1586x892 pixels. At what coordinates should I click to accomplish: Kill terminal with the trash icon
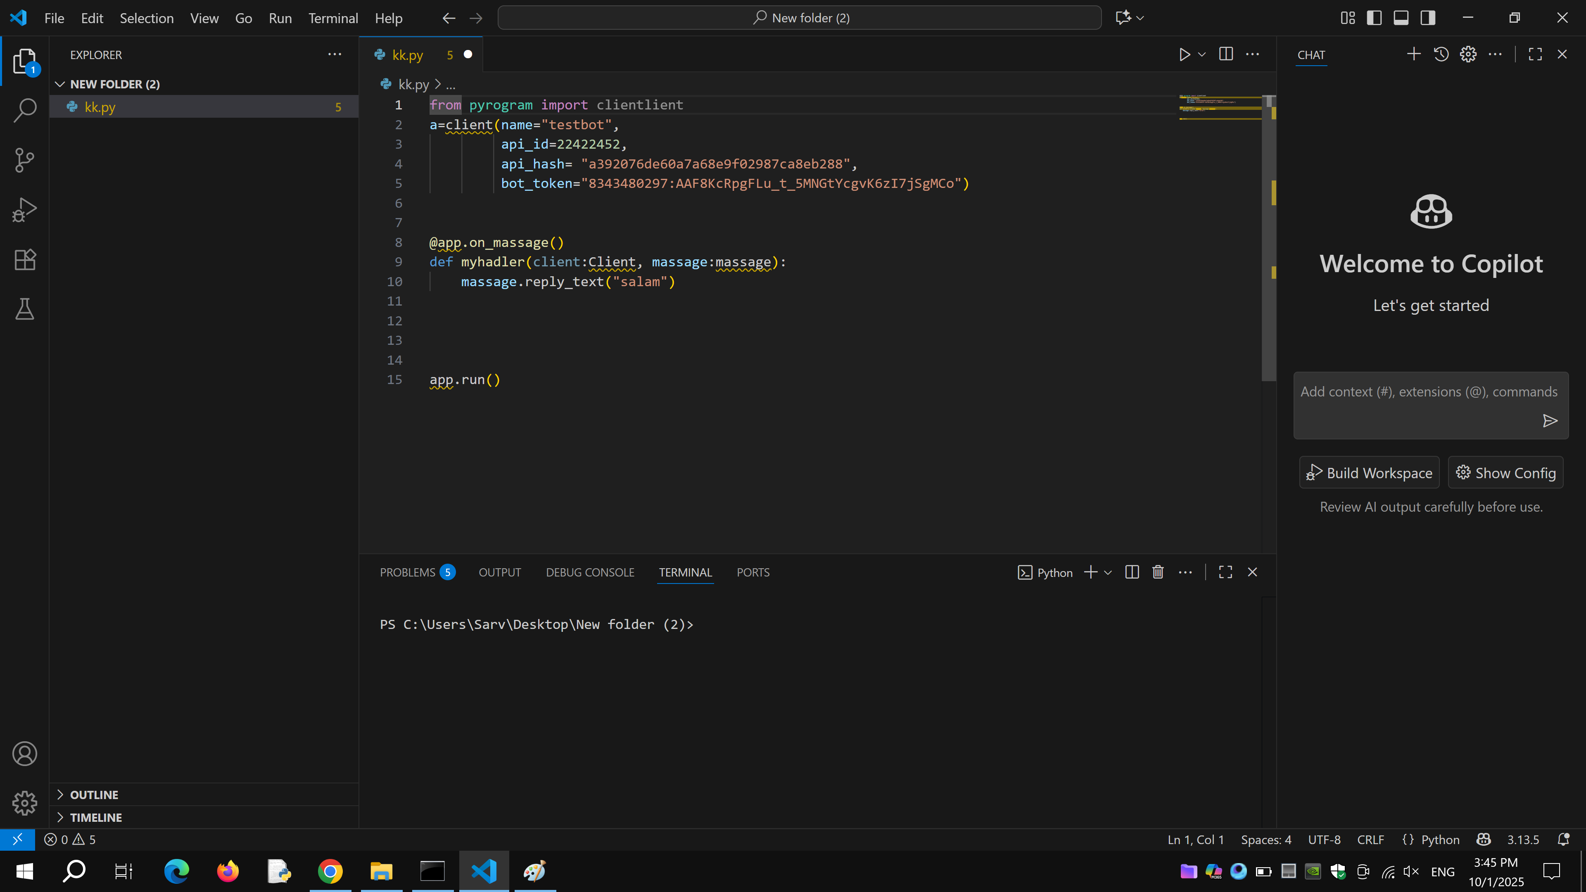pos(1157,572)
